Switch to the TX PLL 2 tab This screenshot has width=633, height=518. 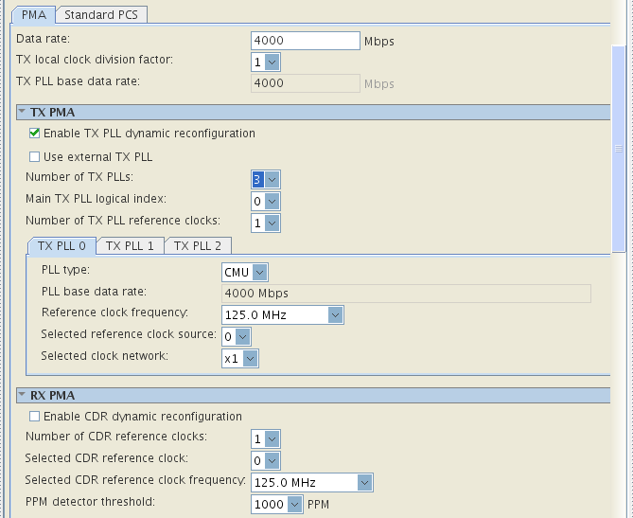coord(197,245)
